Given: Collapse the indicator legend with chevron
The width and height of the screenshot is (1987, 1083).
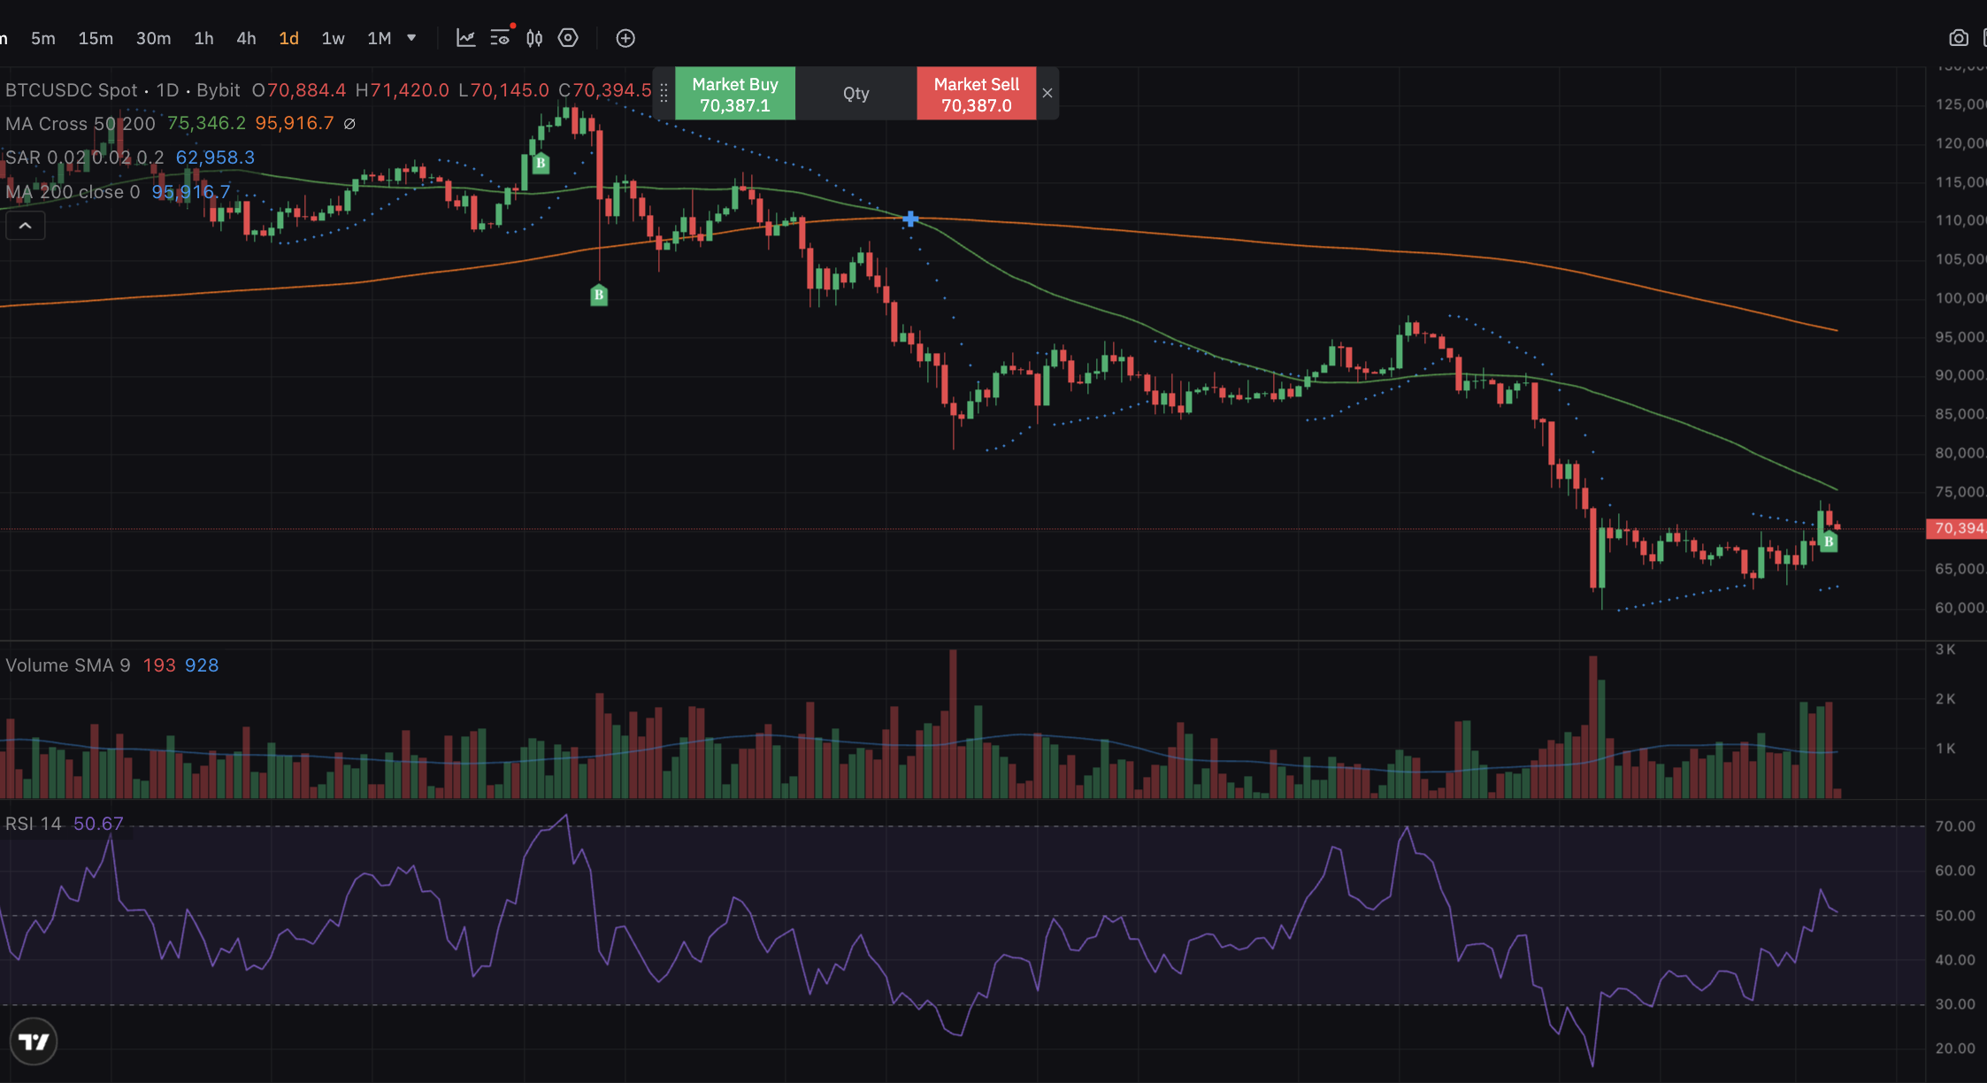Looking at the screenshot, I should pyautogui.click(x=26, y=227).
